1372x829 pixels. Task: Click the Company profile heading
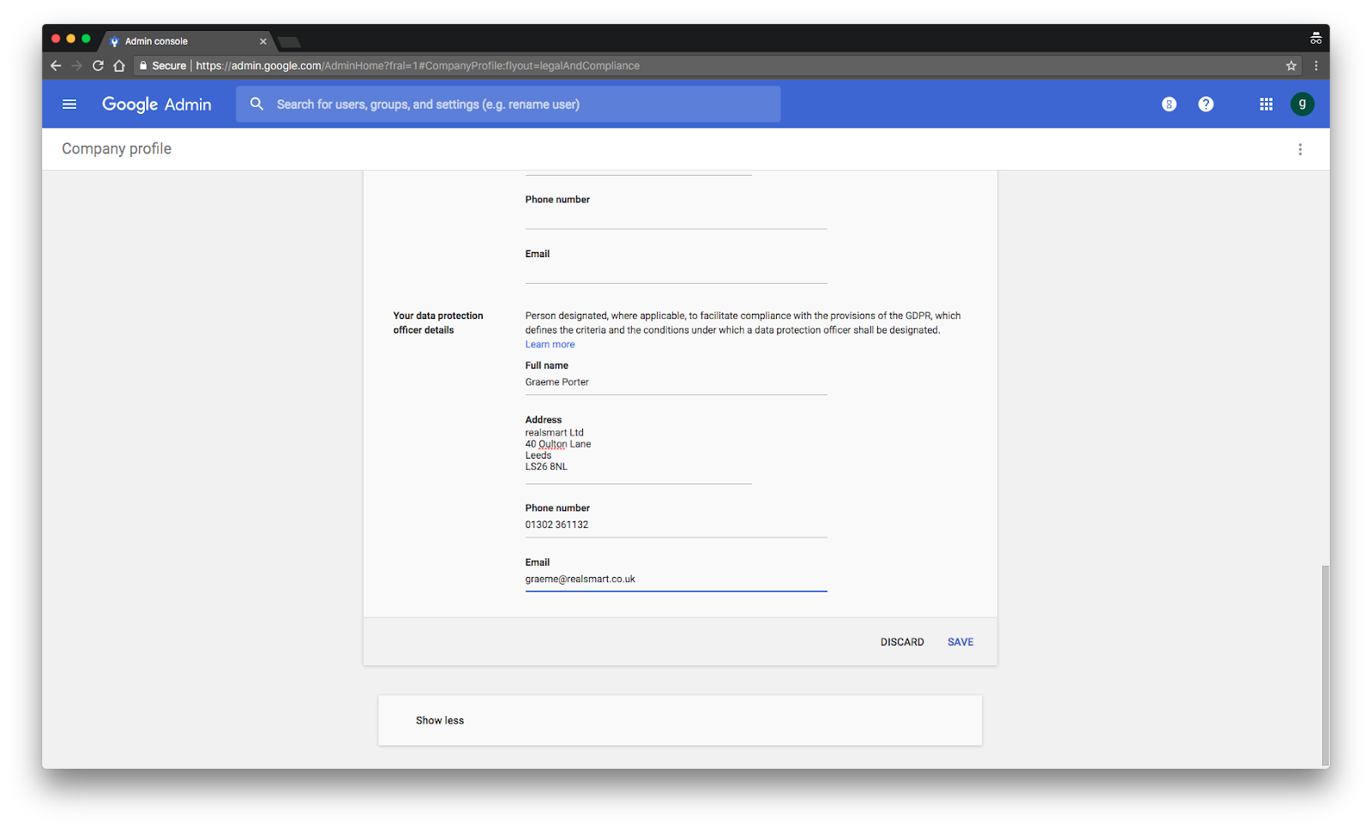tap(117, 149)
